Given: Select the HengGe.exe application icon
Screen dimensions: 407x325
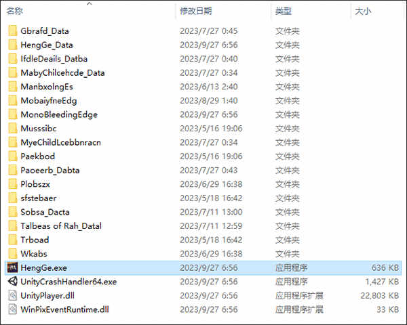Looking at the screenshot, I should click(12, 267).
